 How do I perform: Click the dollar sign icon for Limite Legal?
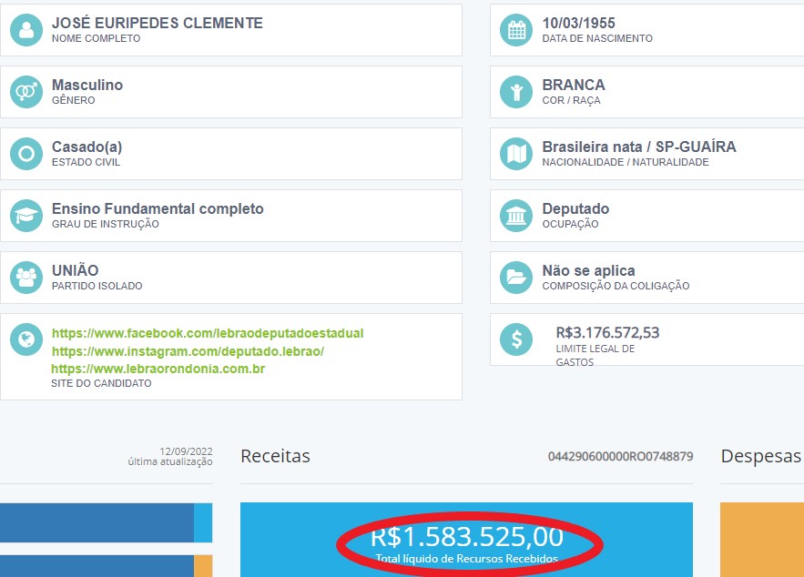click(x=516, y=340)
